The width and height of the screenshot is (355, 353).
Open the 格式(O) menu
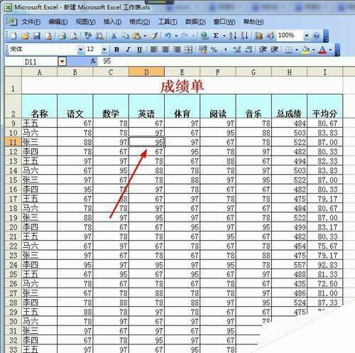tap(139, 22)
